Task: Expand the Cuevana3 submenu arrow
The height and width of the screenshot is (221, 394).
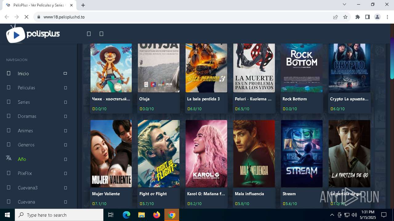Action: (66, 188)
